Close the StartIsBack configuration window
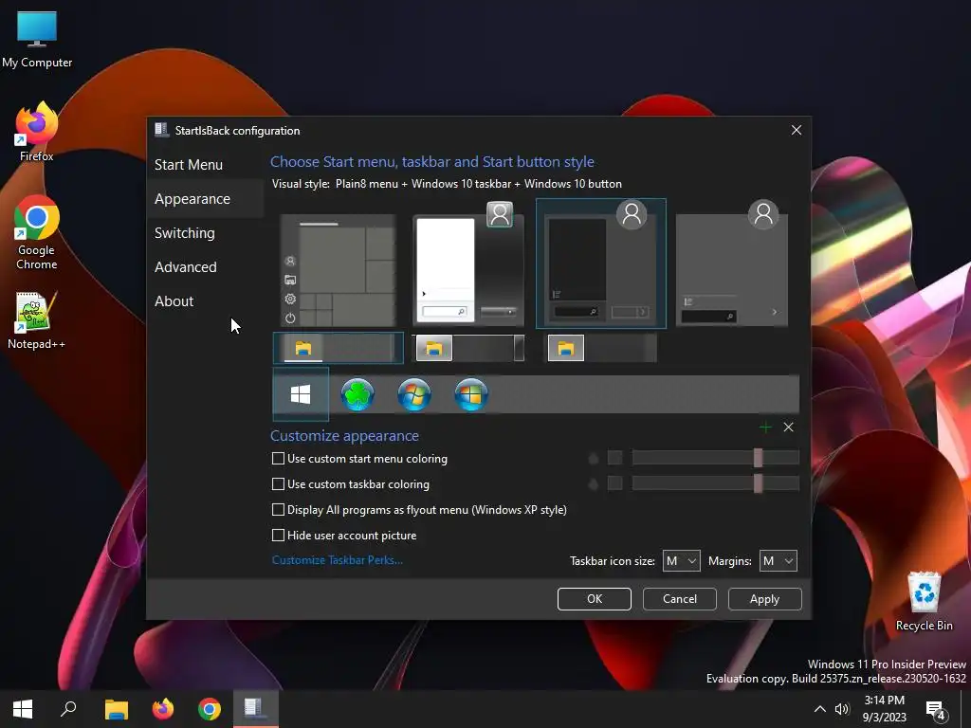Screen dimensions: 971x728 pyautogui.click(x=797, y=130)
